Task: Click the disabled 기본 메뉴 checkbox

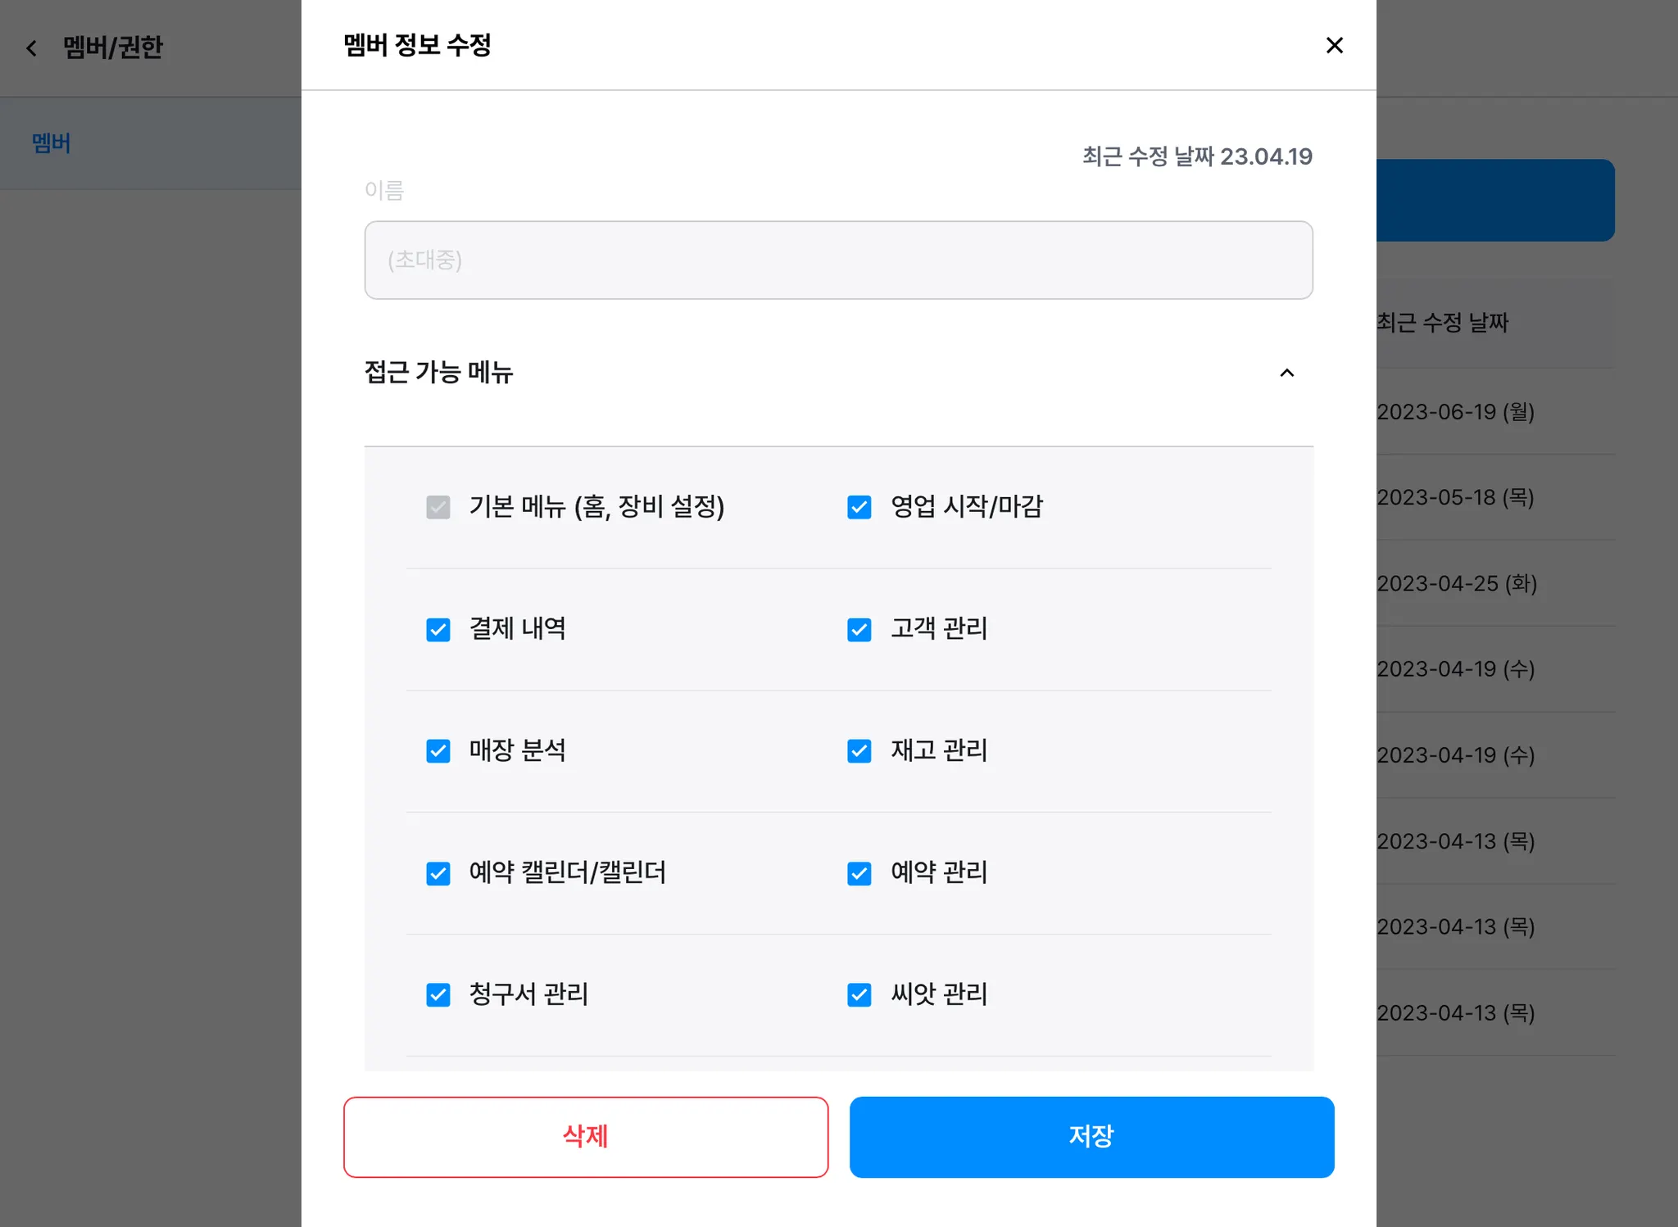Action: pyautogui.click(x=438, y=507)
